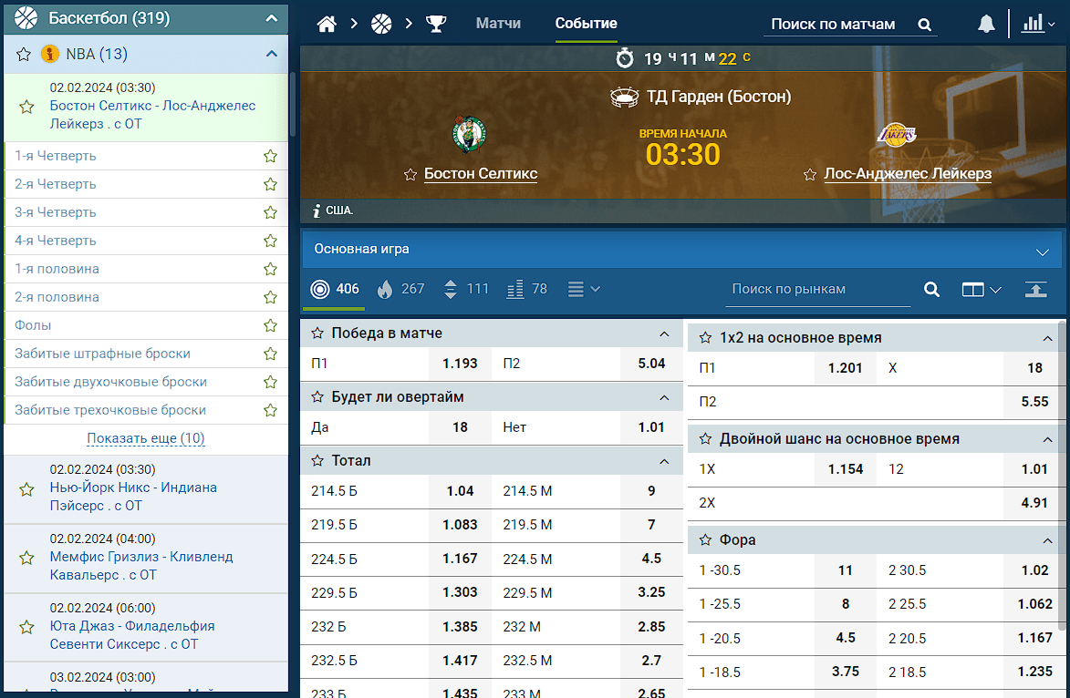Viewport: 1070px width, 698px height.
Task: Collapse the Баскетбол (319) section
Action: (x=272, y=18)
